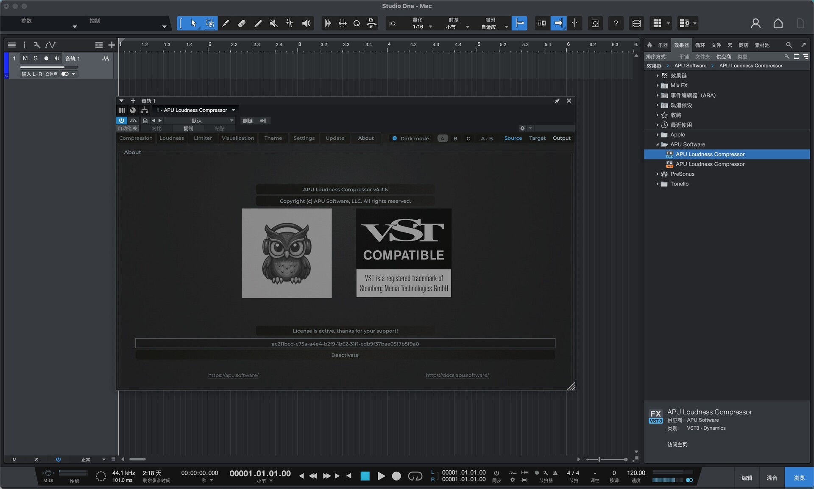The image size is (814, 489).
Task: Bypass plugin with the power button
Action: tap(122, 121)
